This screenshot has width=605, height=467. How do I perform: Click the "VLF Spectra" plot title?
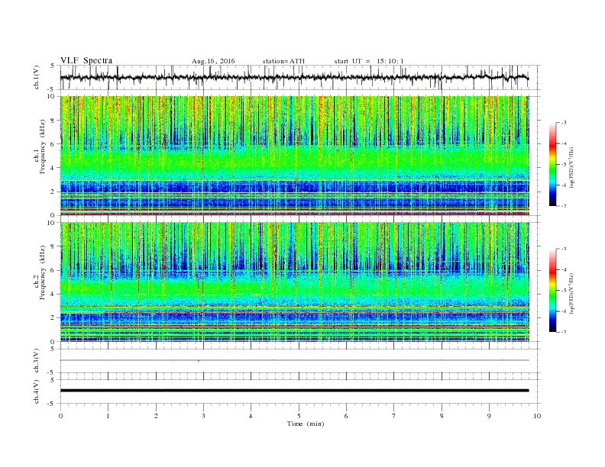coord(86,60)
